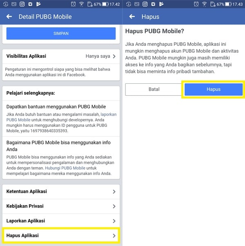
Task: Tap Play Store icon in right status bar
Action: click(x=161, y=4)
